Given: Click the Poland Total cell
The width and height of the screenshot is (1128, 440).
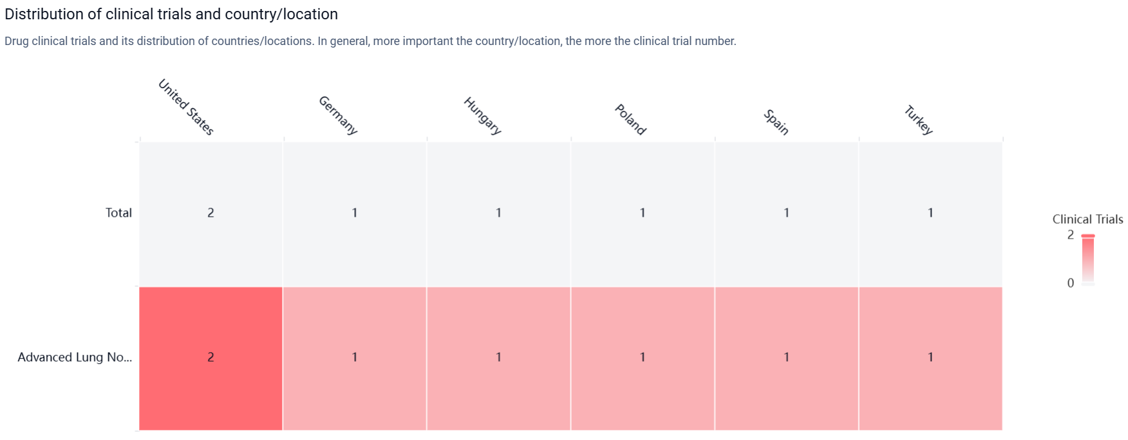Looking at the screenshot, I should tap(643, 213).
